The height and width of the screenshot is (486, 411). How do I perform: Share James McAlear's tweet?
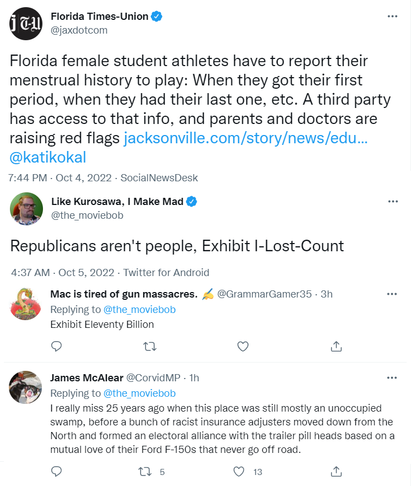336,472
